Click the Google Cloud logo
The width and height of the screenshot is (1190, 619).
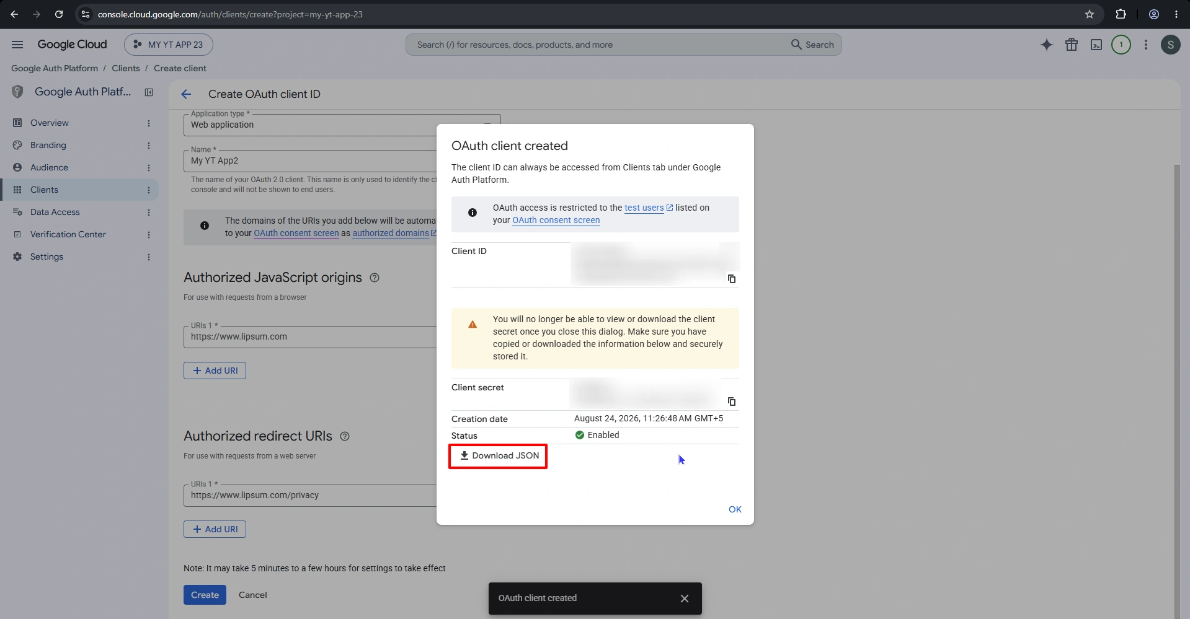72,45
